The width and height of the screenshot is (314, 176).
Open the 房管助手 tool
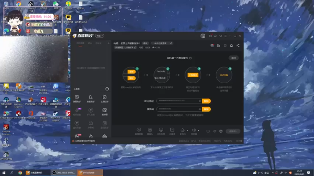[x=91, y=99]
